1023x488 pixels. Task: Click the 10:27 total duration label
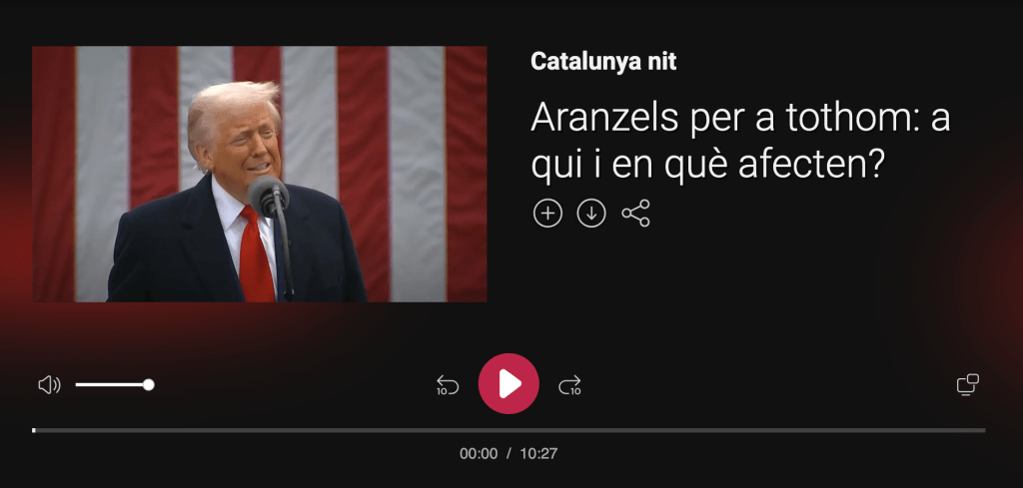538,453
